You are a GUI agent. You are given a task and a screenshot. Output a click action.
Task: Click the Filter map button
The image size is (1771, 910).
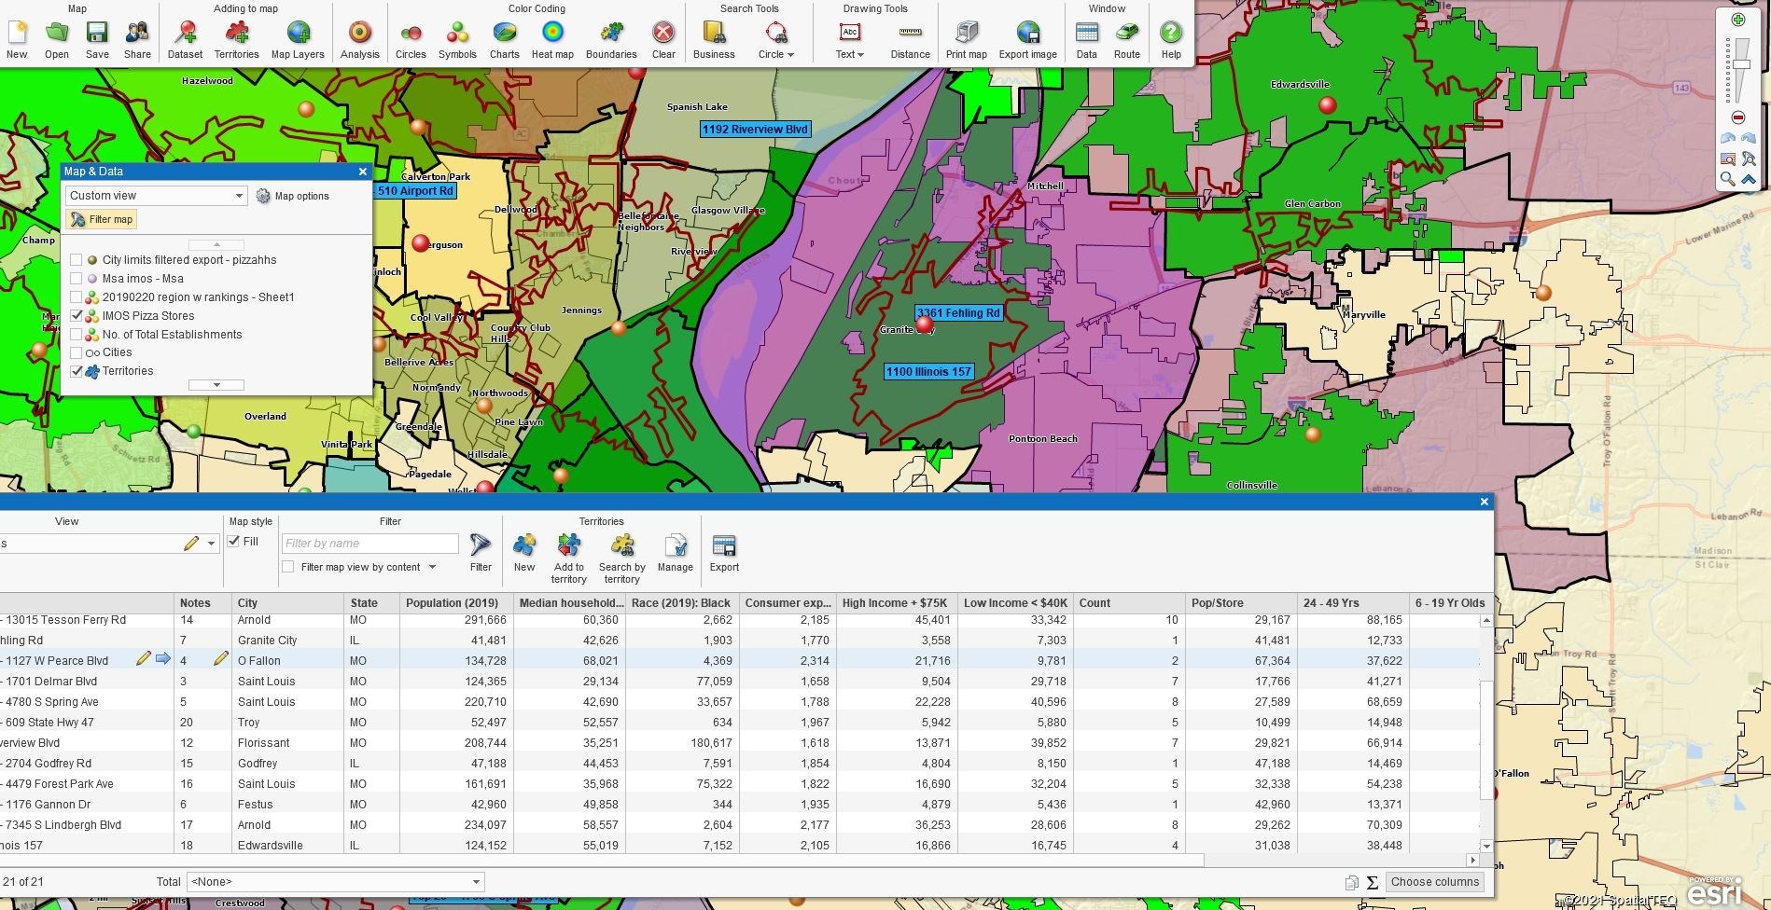point(101,220)
